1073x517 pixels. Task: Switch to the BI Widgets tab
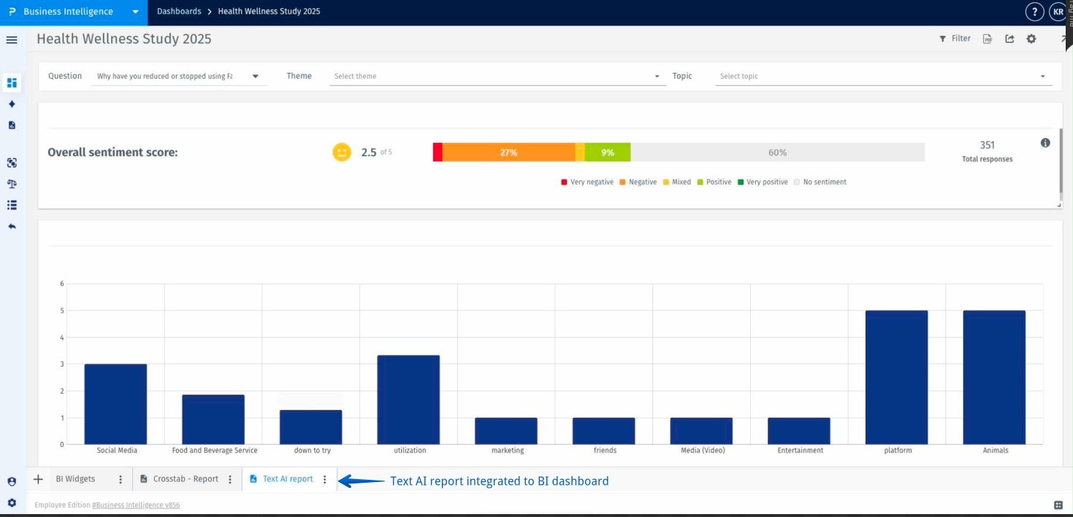(75, 479)
